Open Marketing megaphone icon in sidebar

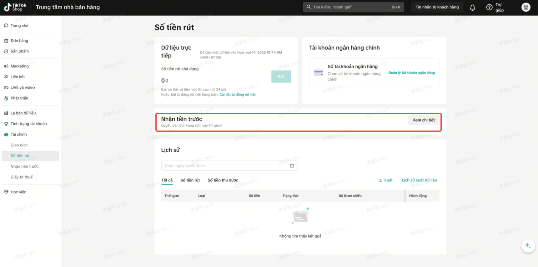(x=6, y=66)
